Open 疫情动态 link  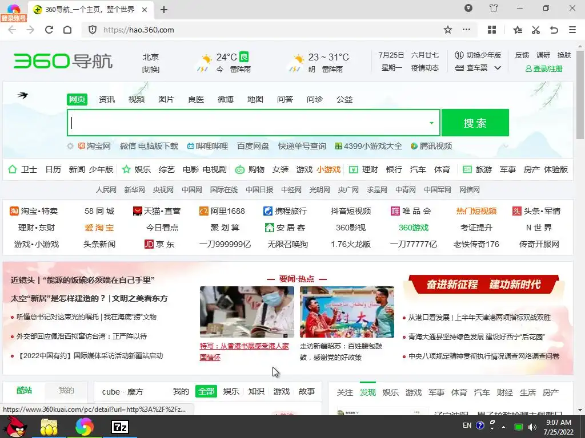click(424, 68)
